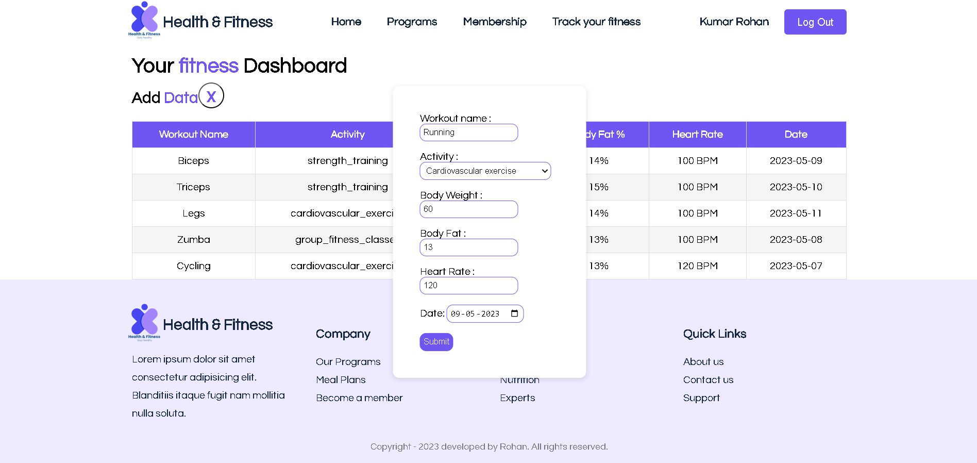The width and height of the screenshot is (977, 463).
Task: Select the Zumba workout cell
Action: (194, 240)
